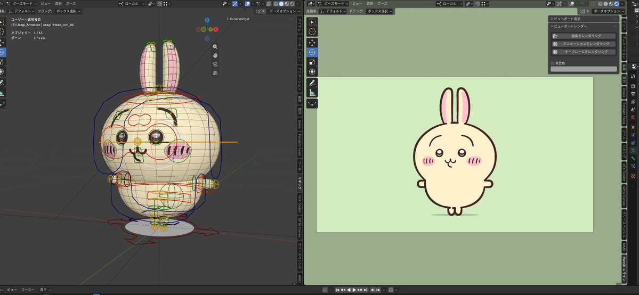Play animation forward
639x295 pixels.
click(x=354, y=290)
